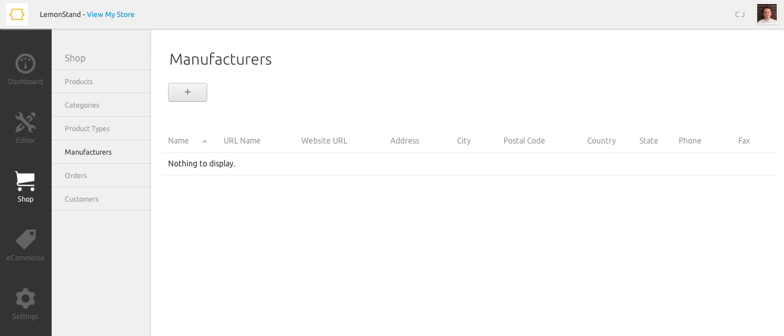Select Product Types menu item

(x=87, y=129)
